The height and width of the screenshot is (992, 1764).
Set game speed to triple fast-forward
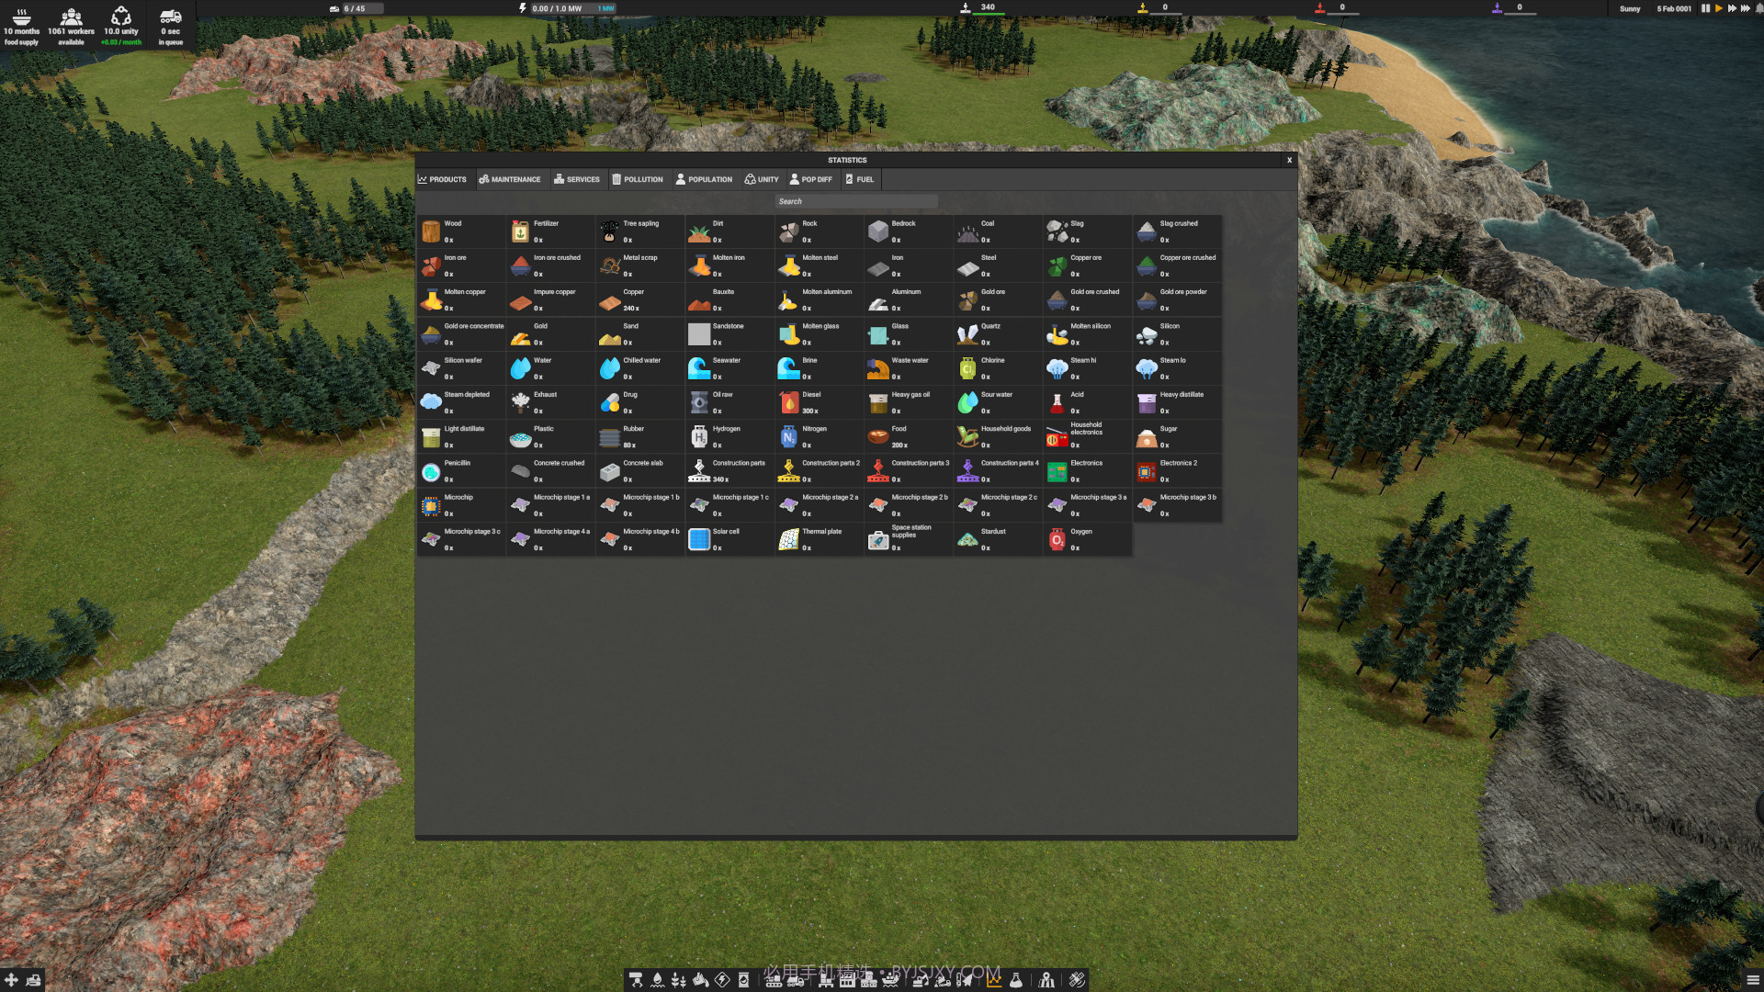[x=1745, y=8]
